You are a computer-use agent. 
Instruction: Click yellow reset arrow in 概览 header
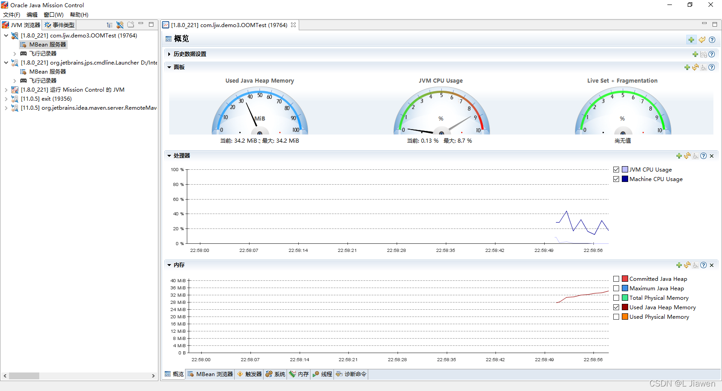[702, 40]
